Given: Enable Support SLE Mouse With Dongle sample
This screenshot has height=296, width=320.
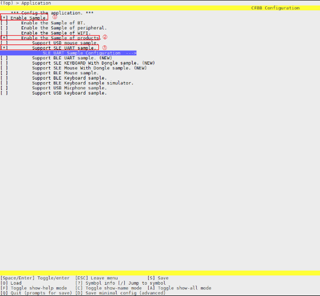Looking at the screenshot, I should (4, 68).
